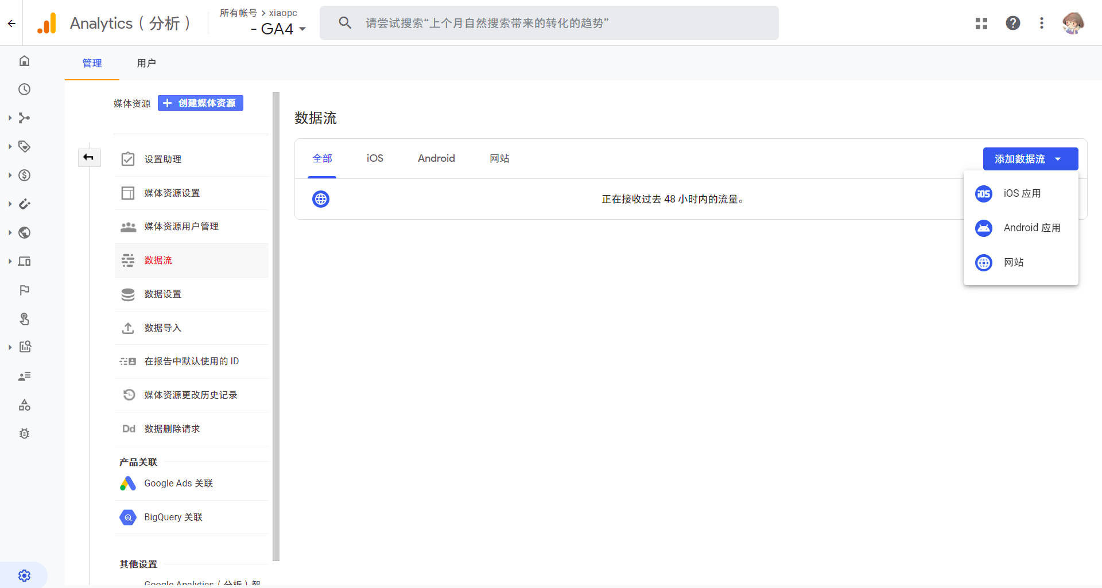Open the Events touch-hand sidebar icon
This screenshot has width=1102, height=588.
pyautogui.click(x=24, y=319)
